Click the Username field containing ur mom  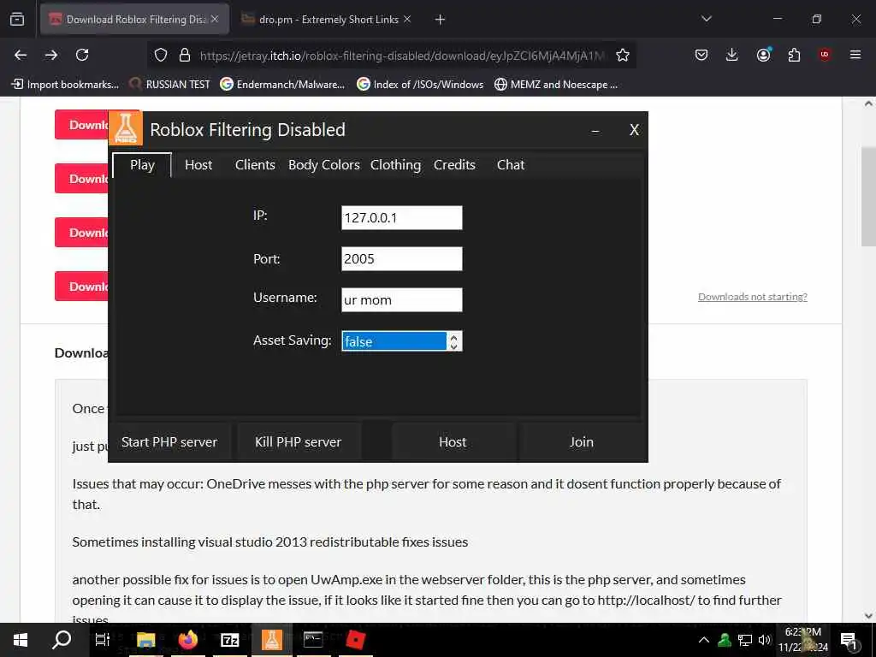point(402,300)
